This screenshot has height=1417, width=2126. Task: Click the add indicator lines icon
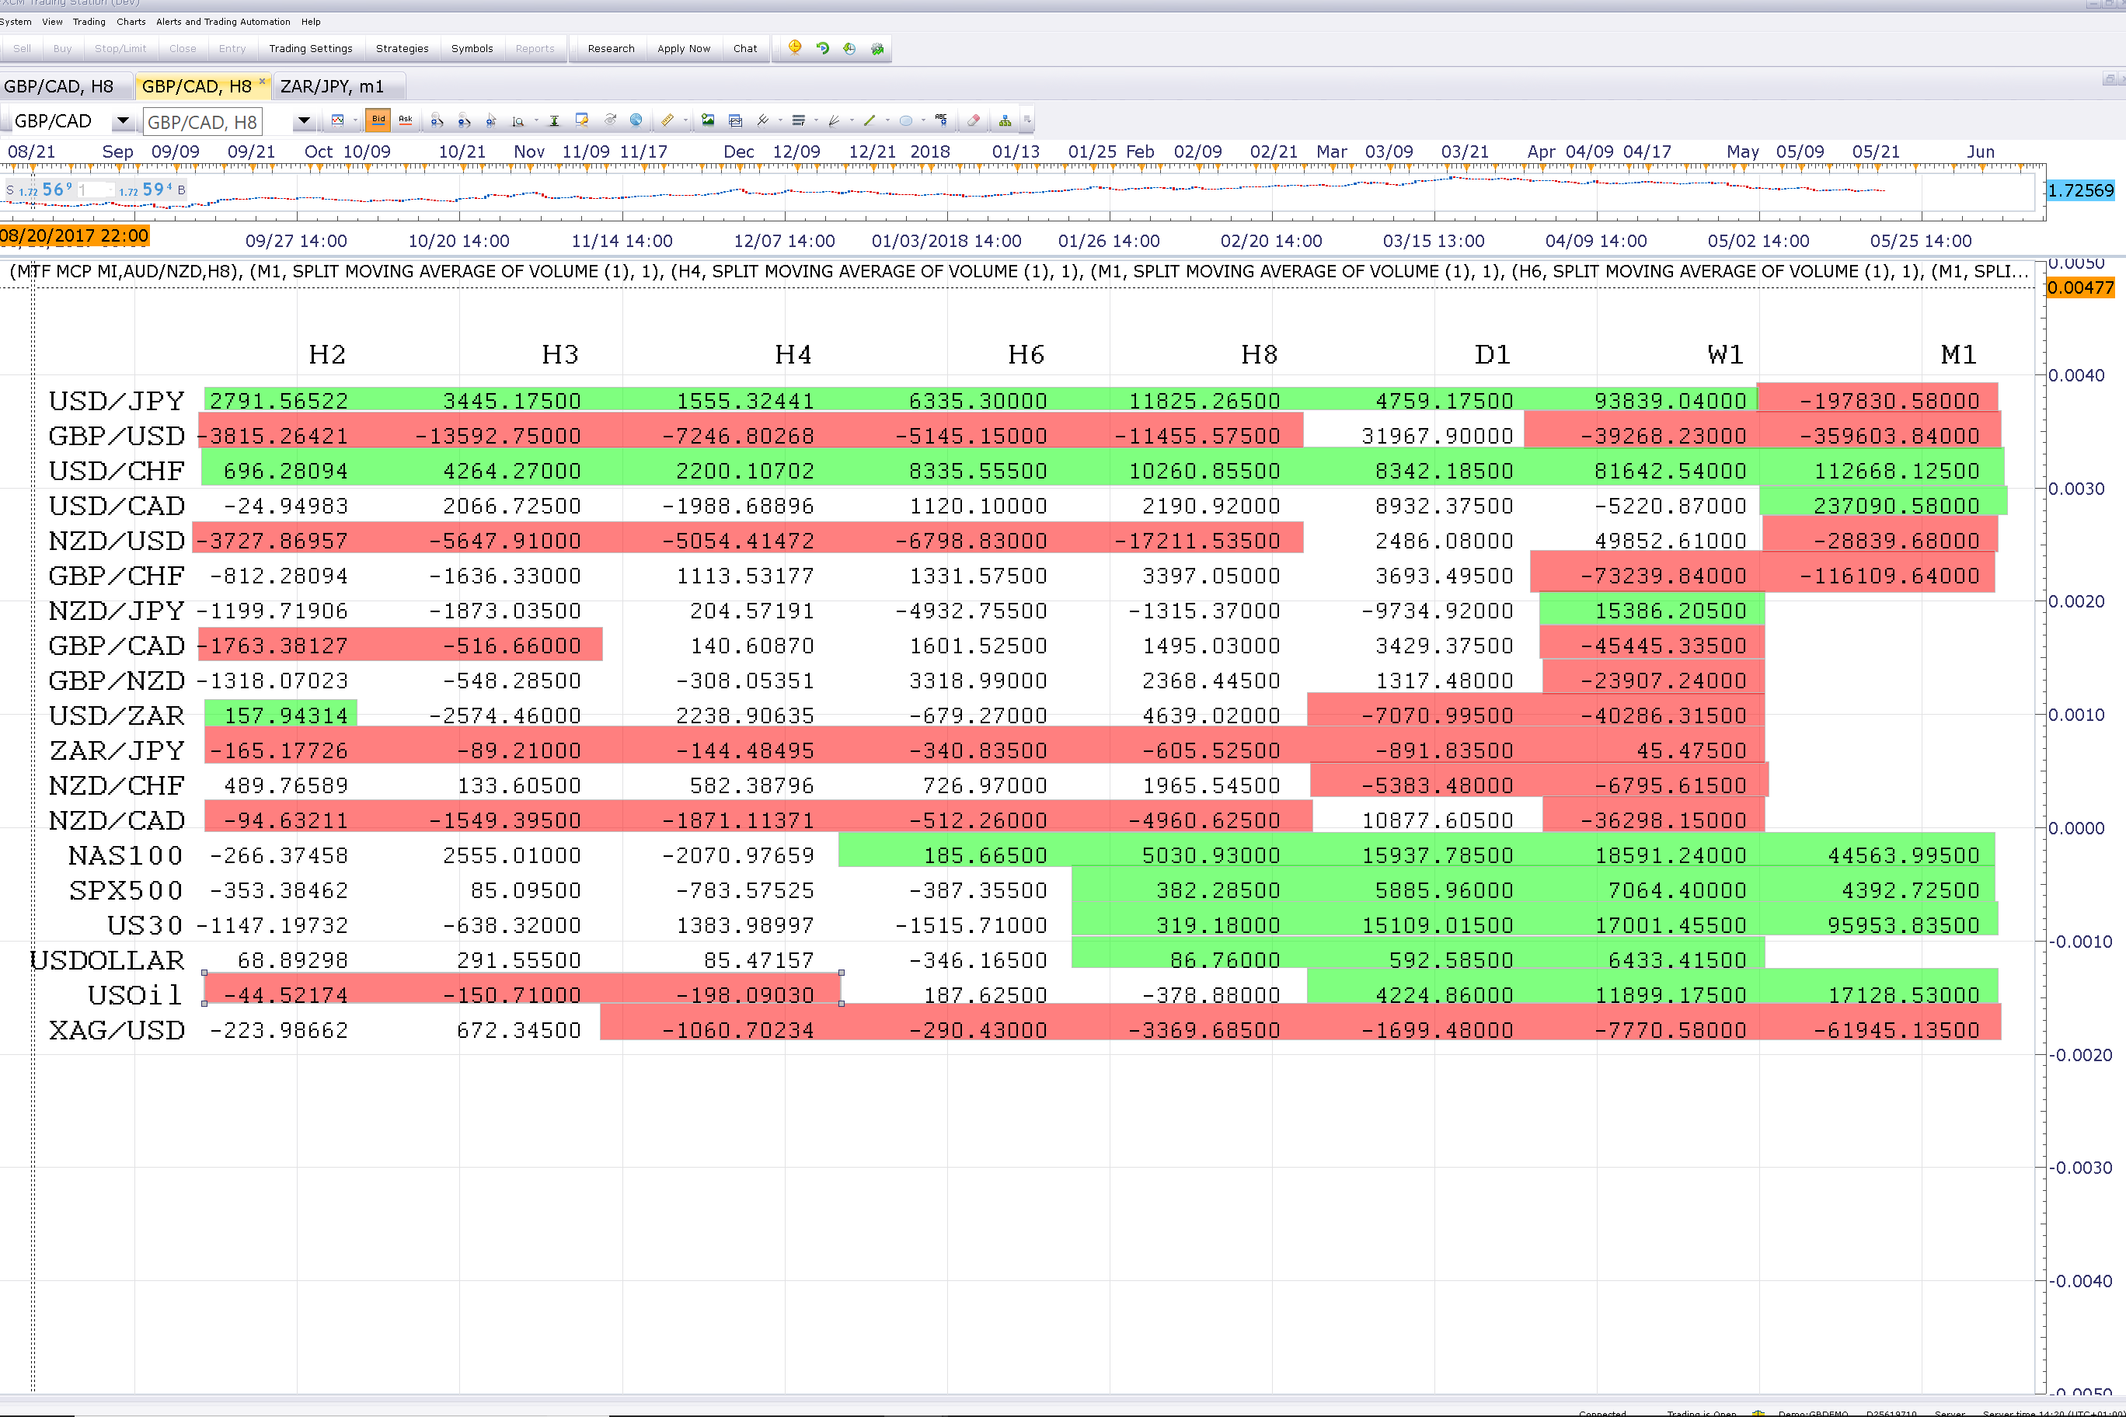[762, 120]
